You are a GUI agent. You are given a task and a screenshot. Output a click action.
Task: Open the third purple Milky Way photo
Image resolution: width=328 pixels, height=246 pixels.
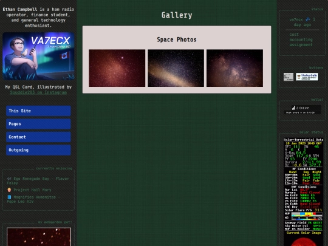tap(234, 68)
